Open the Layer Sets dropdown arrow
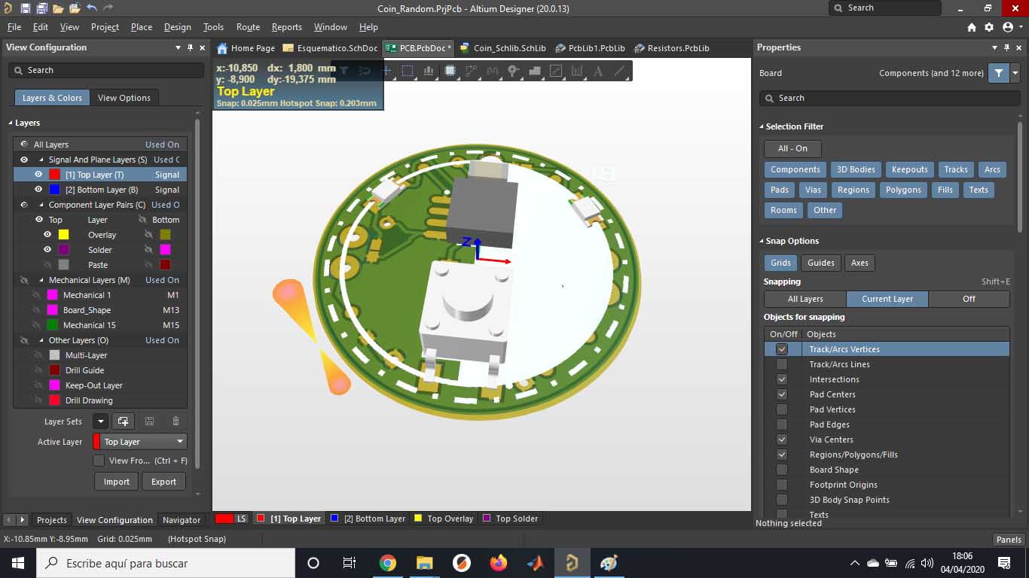Image resolution: width=1029 pixels, height=578 pixels. tap(100, 421)
